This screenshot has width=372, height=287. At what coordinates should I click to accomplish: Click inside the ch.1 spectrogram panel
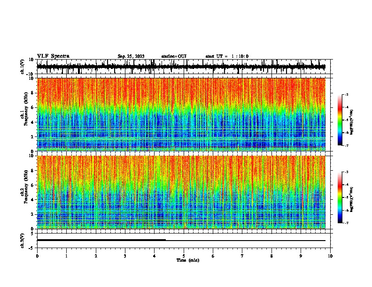coord(181,114)
